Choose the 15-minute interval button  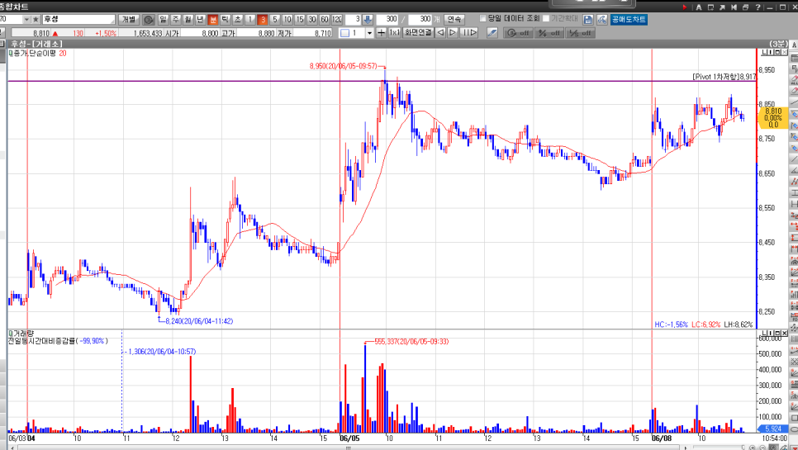pos(300,19)
